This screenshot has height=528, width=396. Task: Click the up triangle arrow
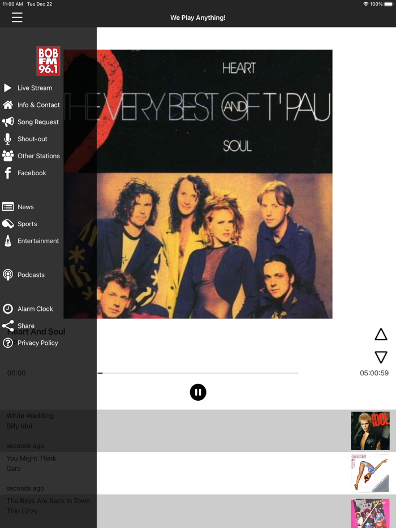point(381,334)
